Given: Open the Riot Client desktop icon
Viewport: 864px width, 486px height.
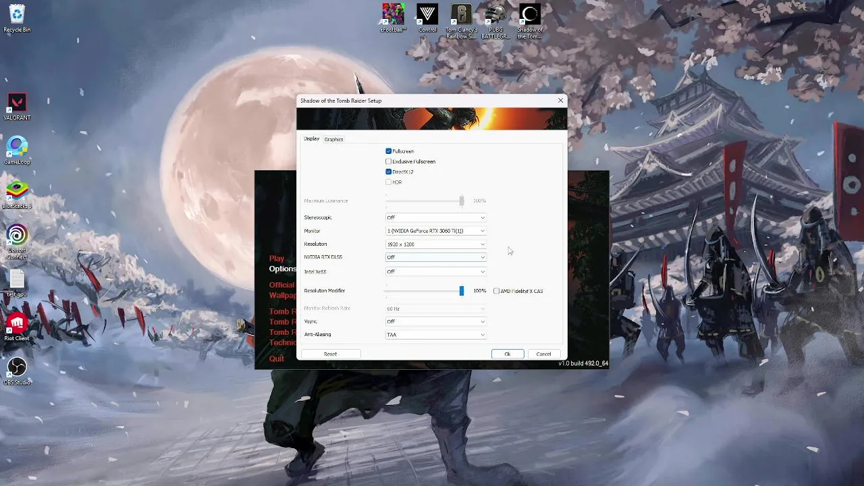Looking at the screenshot, I should pos(17,327).
